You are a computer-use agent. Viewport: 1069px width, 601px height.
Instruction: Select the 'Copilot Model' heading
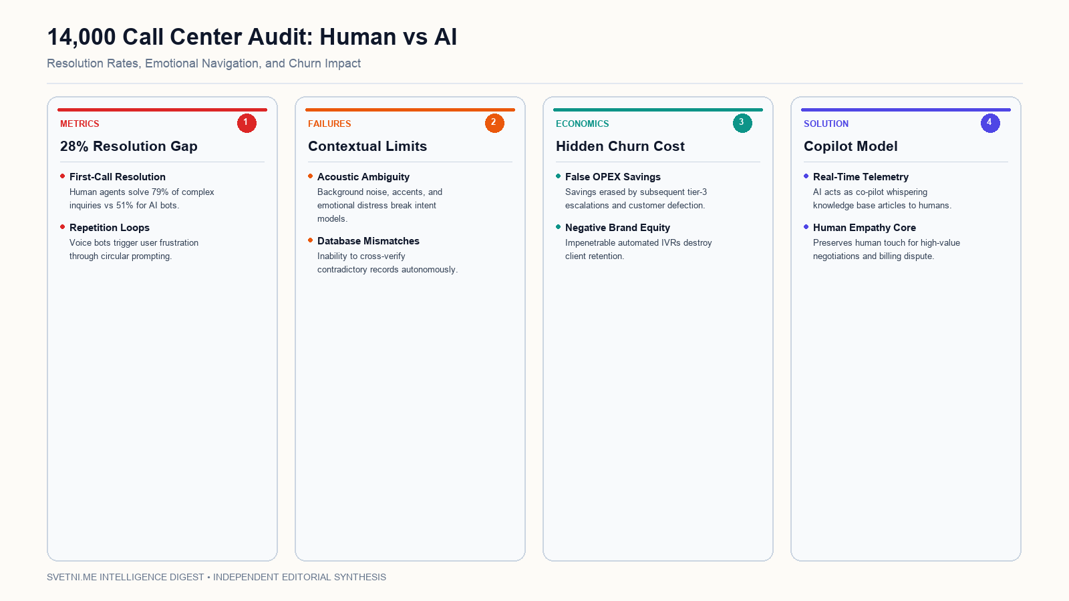coord(851,146)
